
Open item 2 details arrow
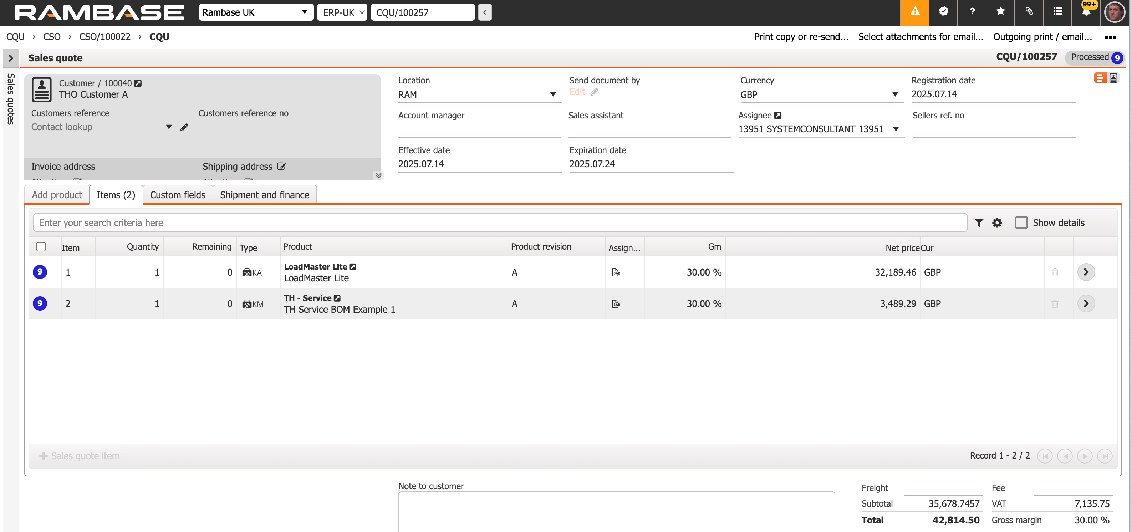(x=1086, y=304)
